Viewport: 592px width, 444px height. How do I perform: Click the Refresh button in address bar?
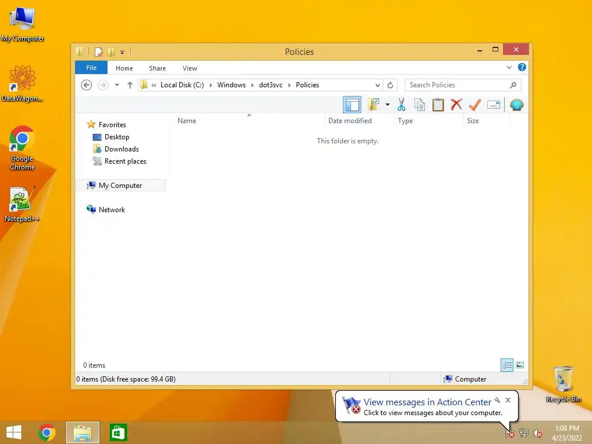[x=390, y=85]
